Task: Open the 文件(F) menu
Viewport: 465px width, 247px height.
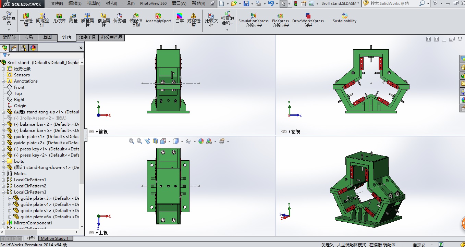Action: [57, 3]
